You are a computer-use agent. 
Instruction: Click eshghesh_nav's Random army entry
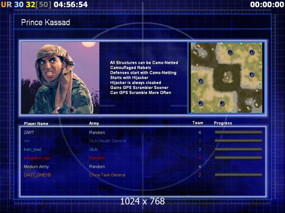(97, 158)
